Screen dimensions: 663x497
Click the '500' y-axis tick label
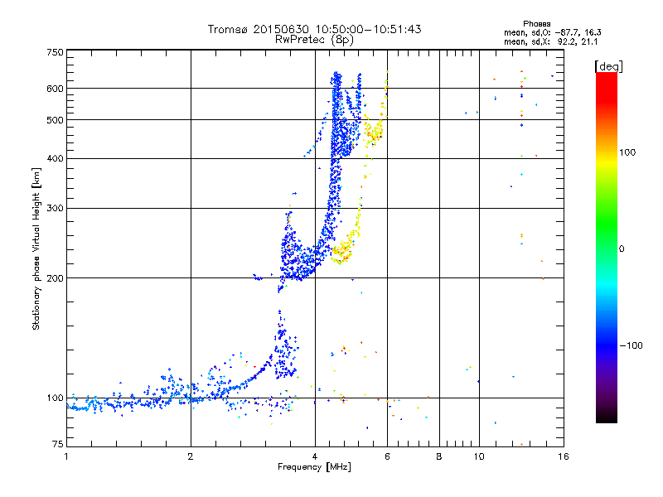click(x=55, y=120)
